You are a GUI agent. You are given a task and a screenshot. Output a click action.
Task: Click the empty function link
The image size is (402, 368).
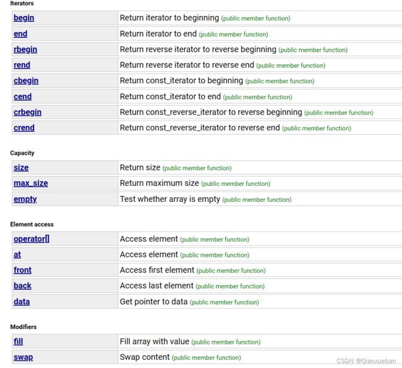25,199
